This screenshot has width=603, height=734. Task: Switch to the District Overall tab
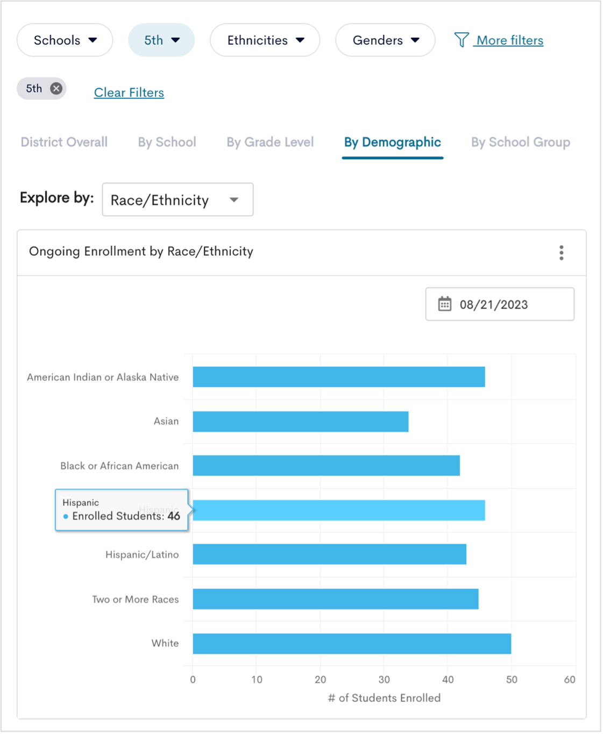(63, 142)
